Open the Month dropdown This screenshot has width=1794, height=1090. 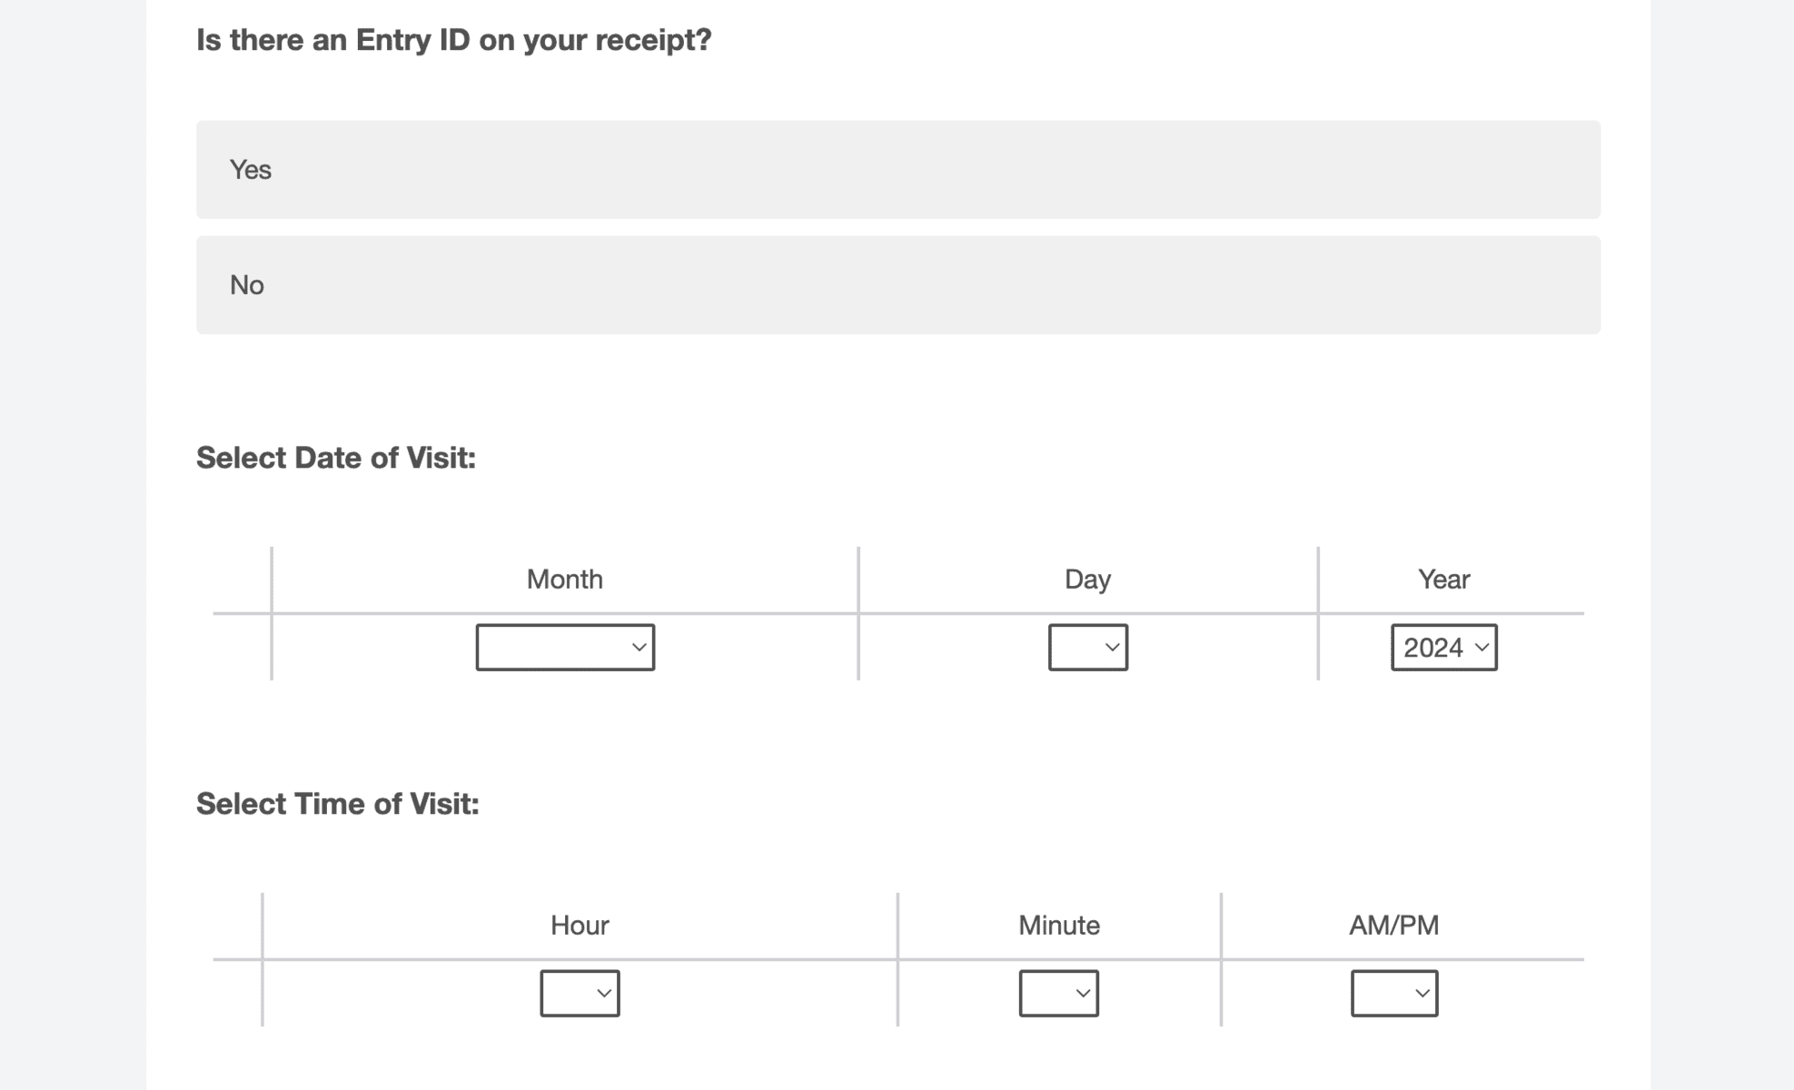(564, 648)
